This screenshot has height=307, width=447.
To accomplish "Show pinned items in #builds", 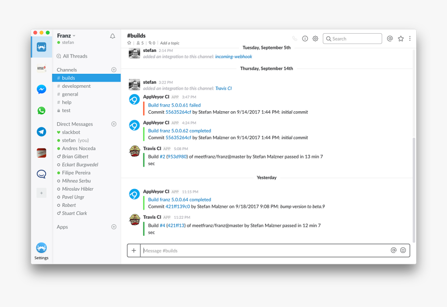I will [152, 43].
